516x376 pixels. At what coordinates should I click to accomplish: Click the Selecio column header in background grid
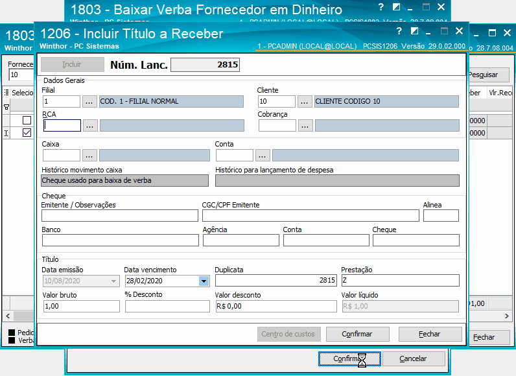22,93
